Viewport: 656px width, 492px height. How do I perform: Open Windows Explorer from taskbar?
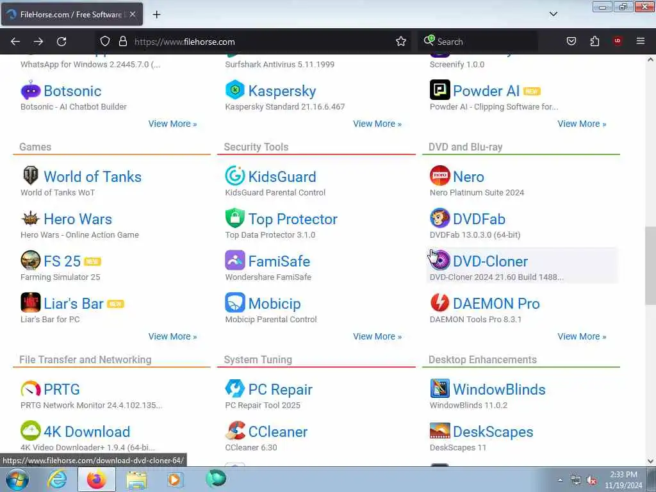(x=136, y=480)
